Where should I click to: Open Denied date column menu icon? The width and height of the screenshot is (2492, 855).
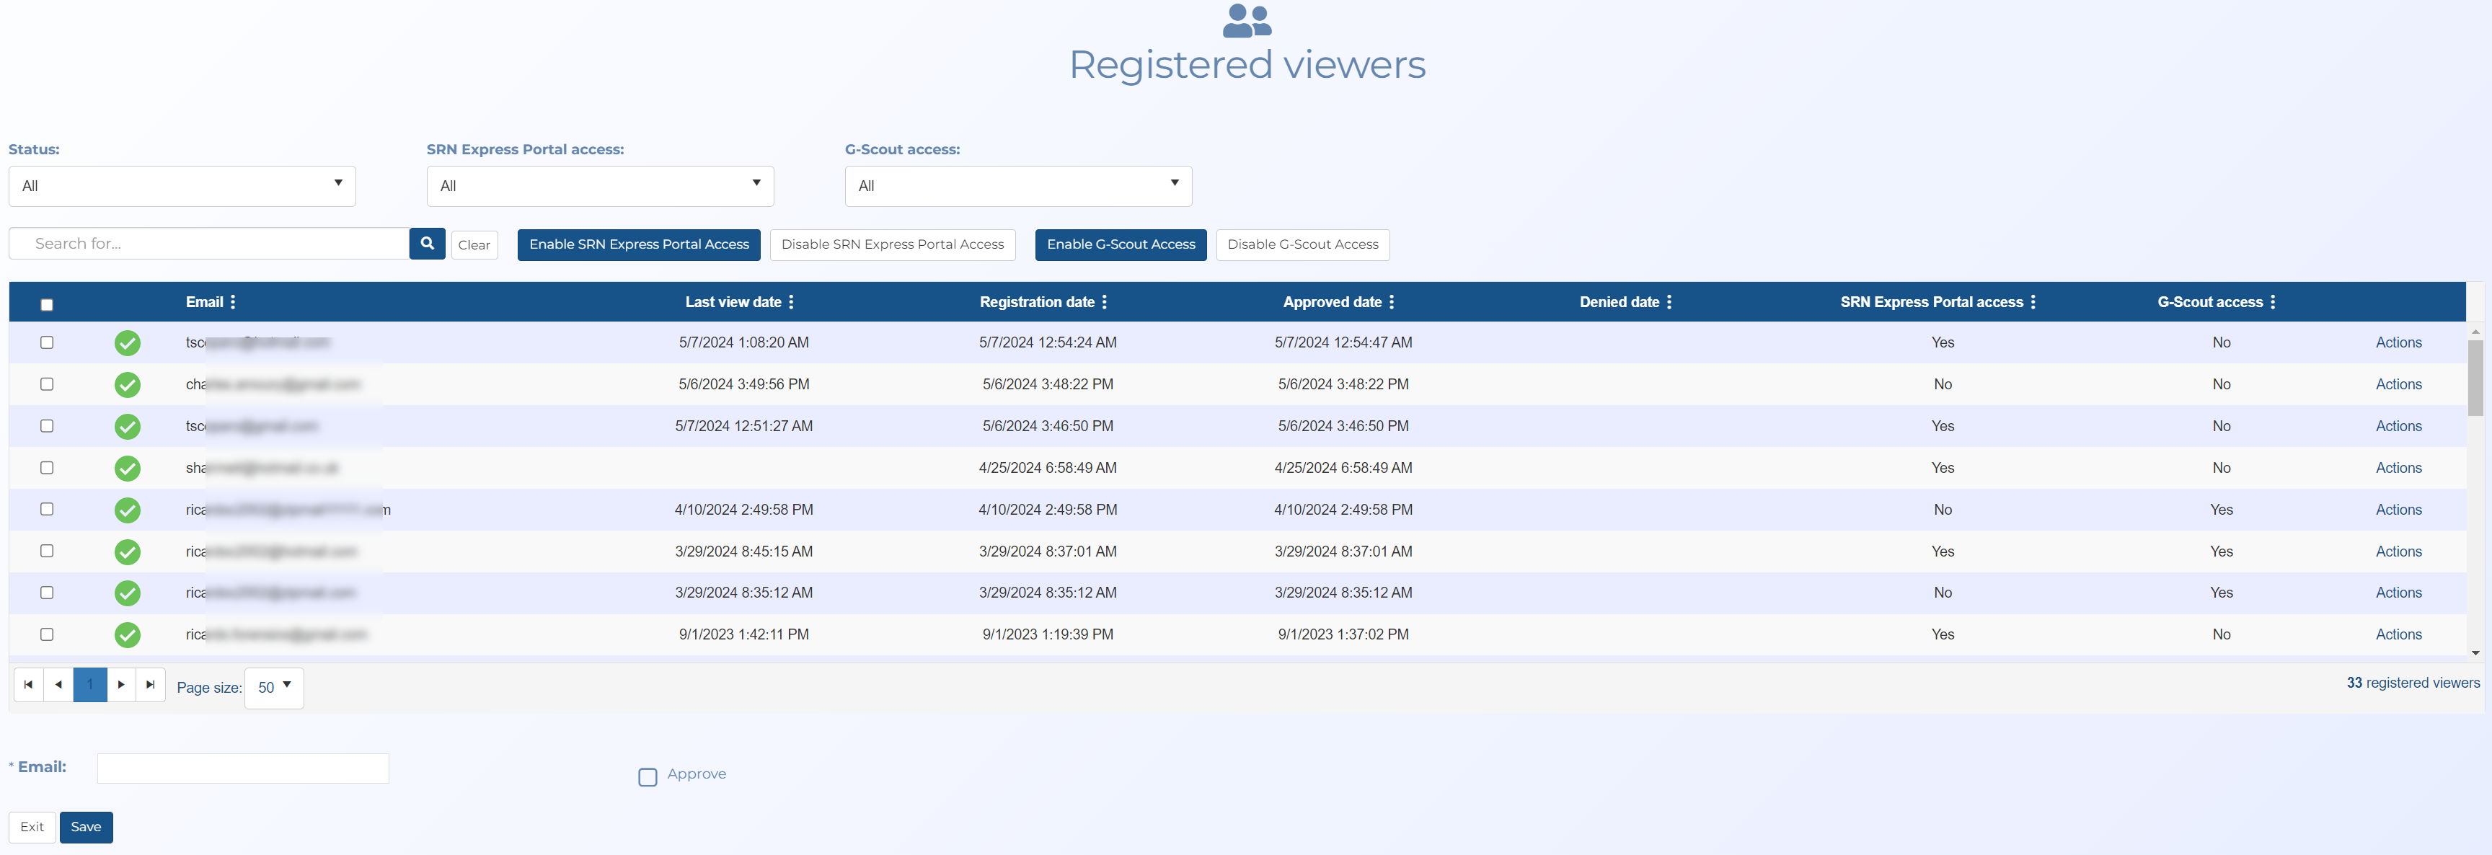pos(1669,302)
